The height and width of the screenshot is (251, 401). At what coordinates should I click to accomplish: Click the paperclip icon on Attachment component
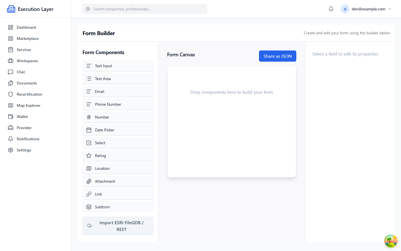tap(89, 181)
